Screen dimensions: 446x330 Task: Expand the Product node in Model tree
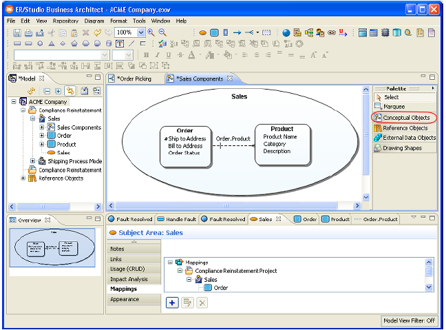42,144
